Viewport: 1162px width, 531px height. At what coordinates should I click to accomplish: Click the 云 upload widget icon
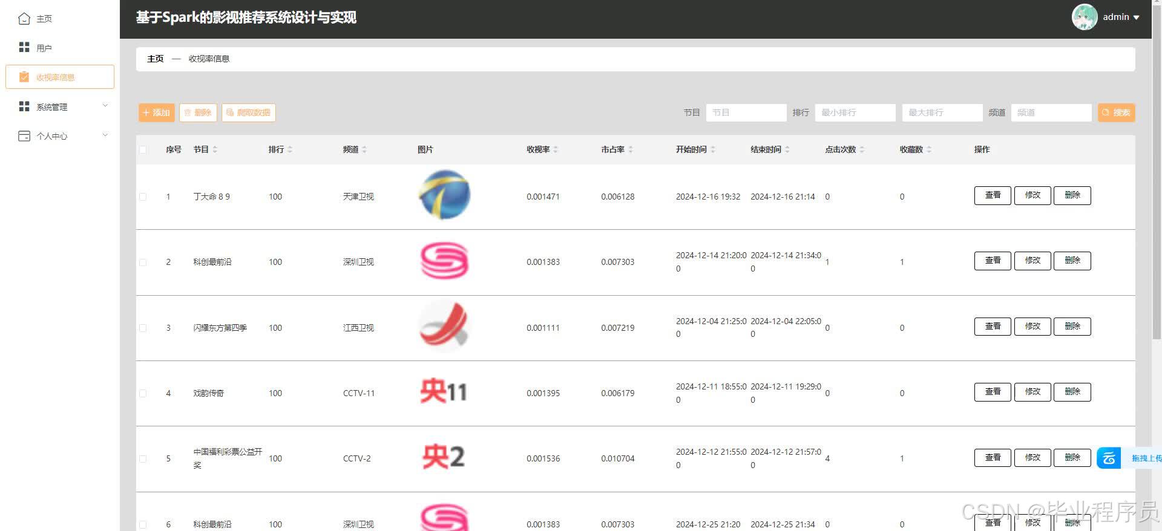1109,458
